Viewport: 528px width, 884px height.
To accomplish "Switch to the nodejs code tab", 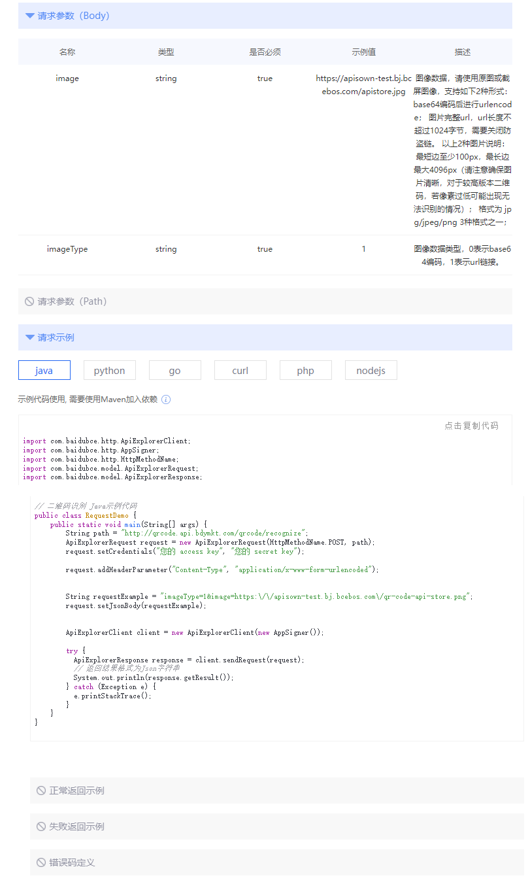I will (x=371, y=370).
